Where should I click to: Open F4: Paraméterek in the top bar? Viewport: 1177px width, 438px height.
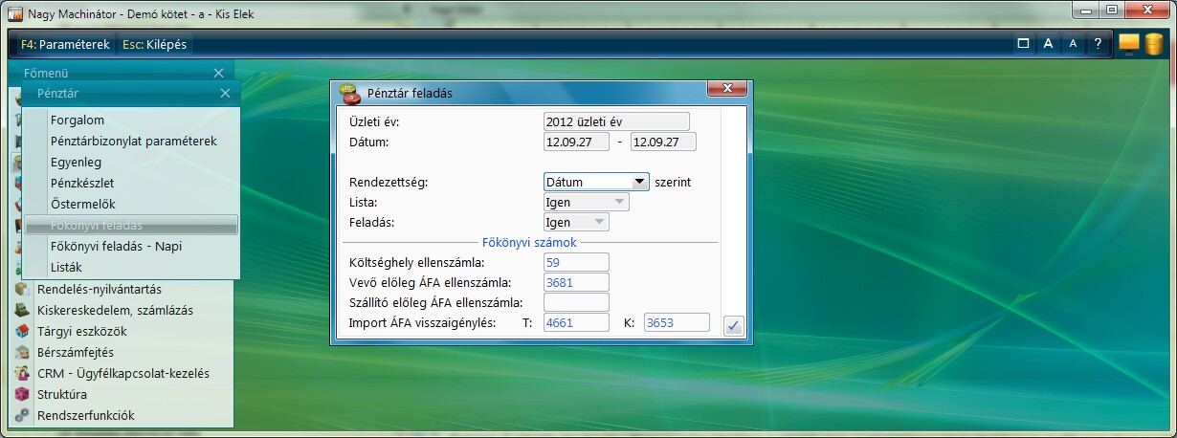[64, 44]
